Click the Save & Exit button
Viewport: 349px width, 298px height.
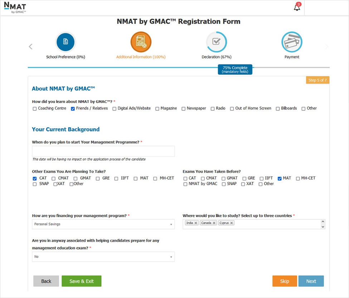(x=82, y=281)
